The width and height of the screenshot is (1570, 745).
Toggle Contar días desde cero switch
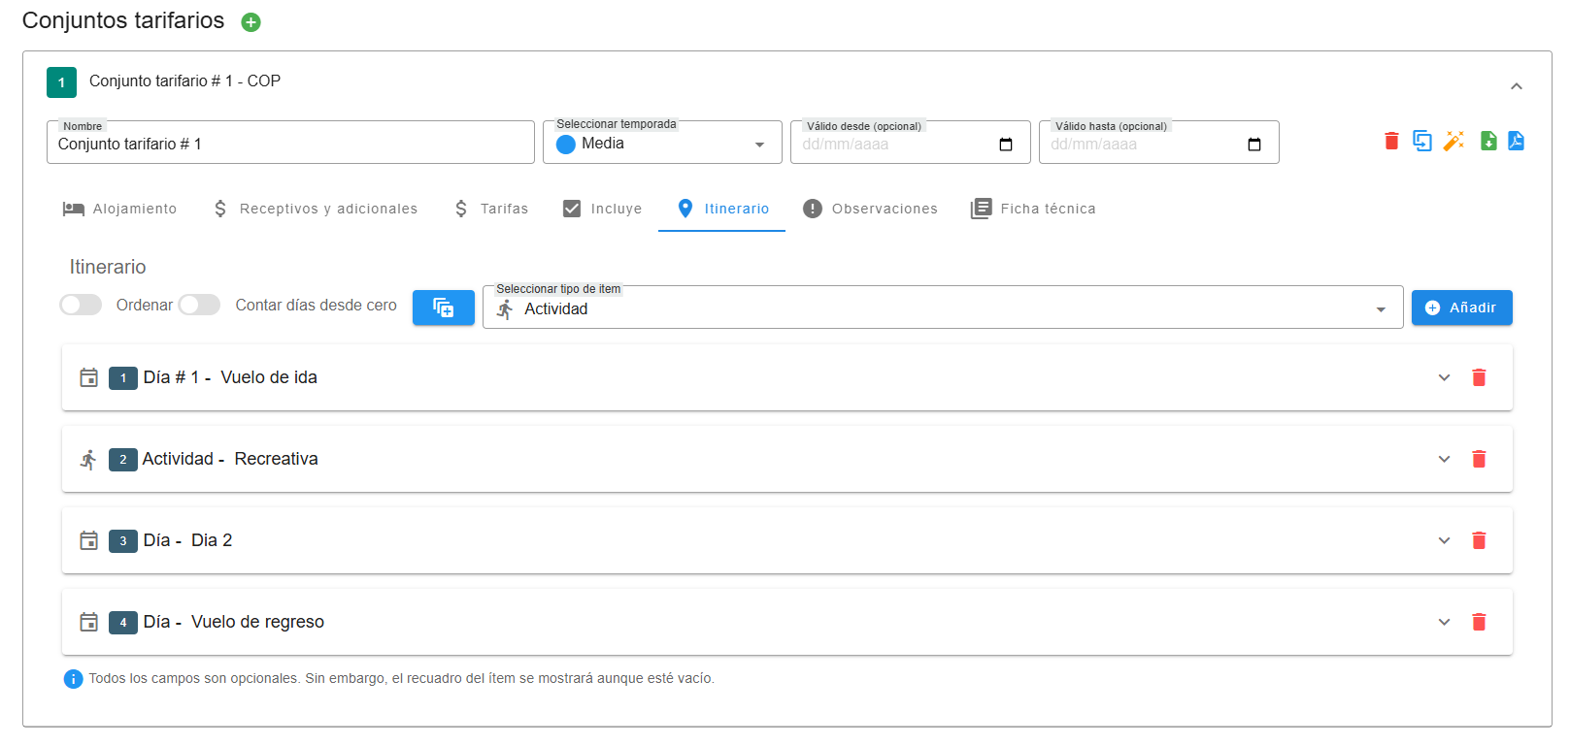pyautogui.click(x=199, y=306)
